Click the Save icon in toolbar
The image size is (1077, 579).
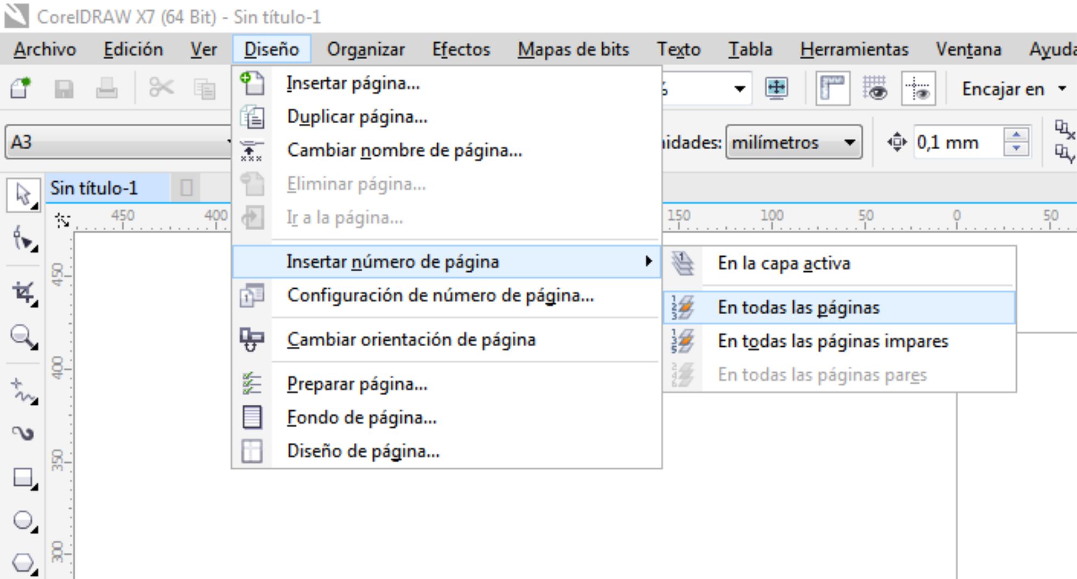coord(64,88)
